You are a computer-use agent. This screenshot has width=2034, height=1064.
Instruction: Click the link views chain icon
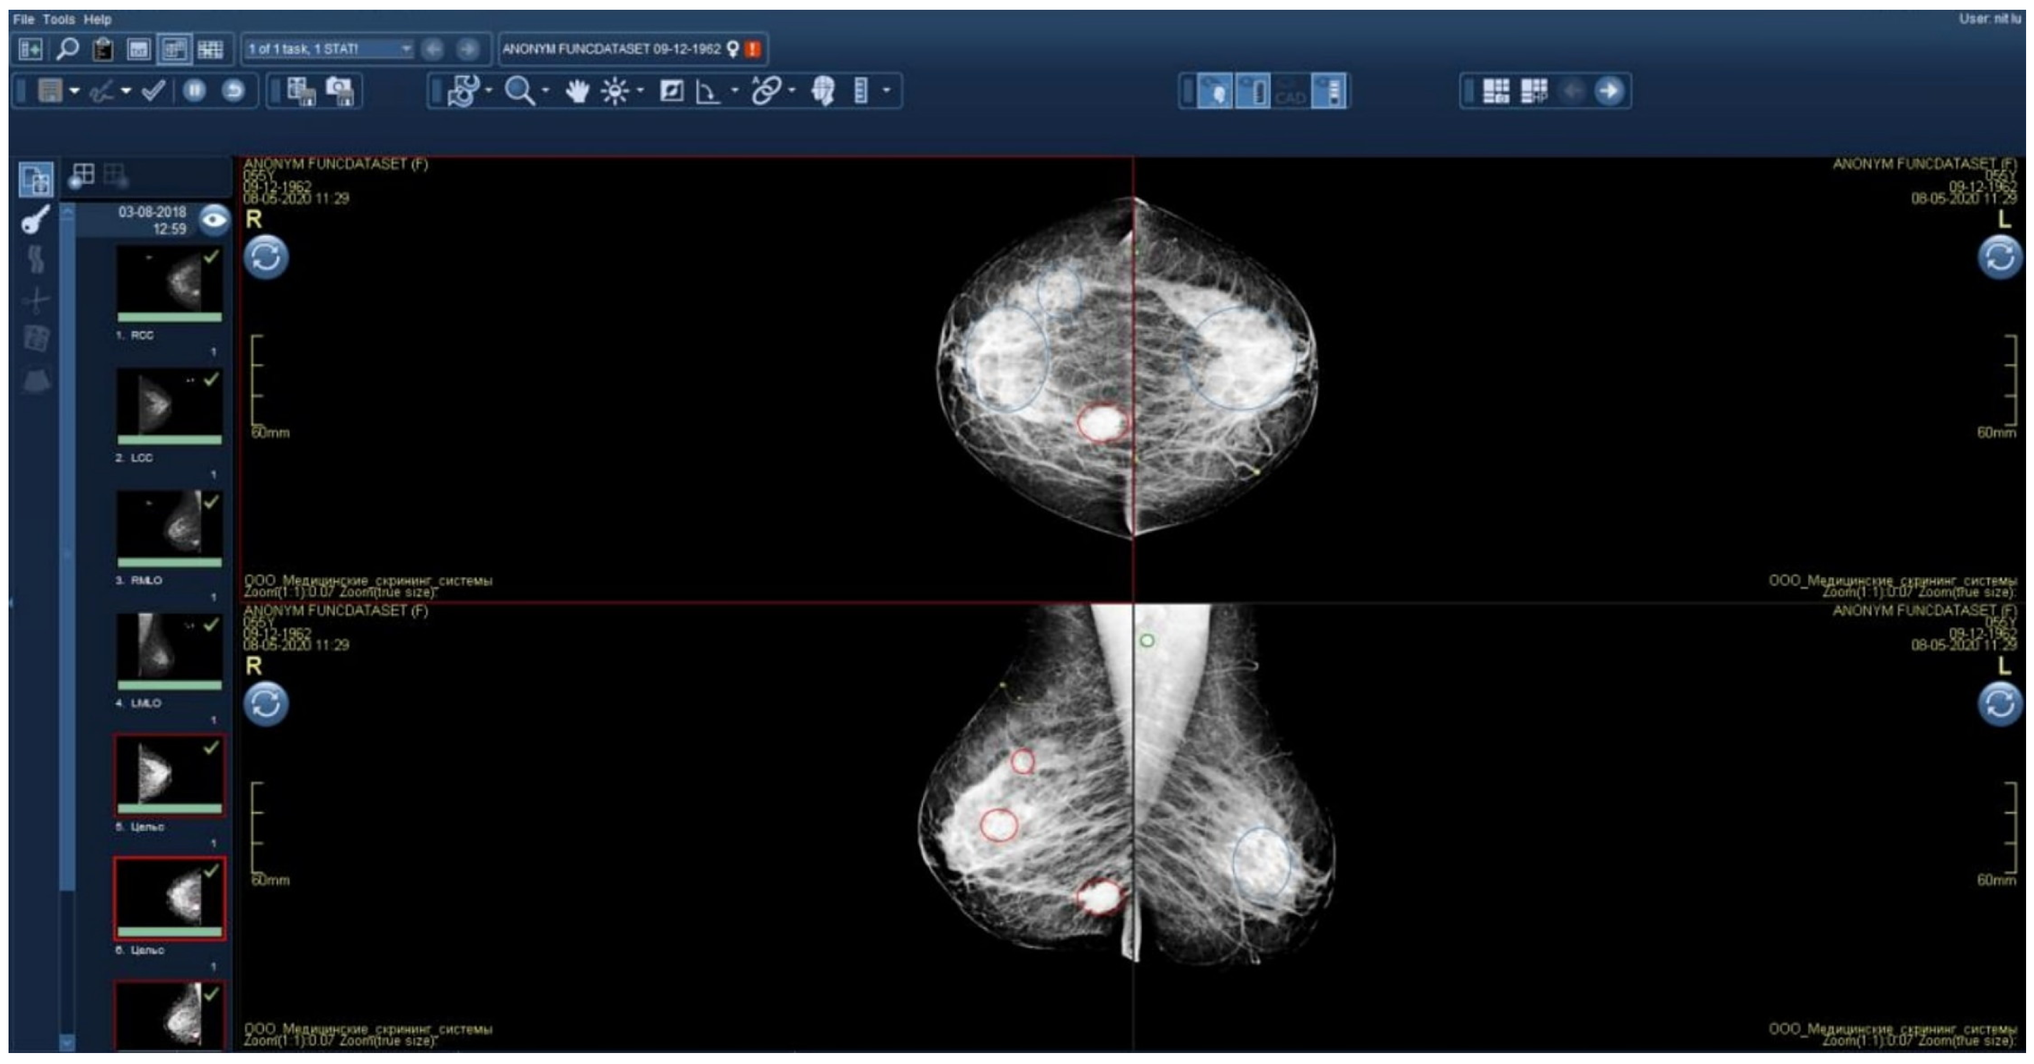766,91
